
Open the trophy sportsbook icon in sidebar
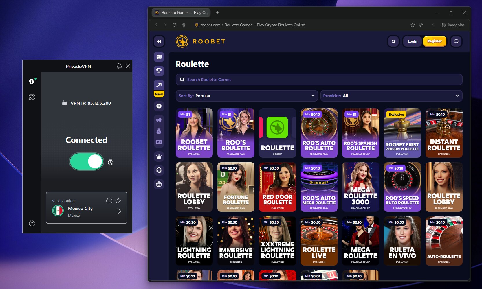[x=159, y=71]
